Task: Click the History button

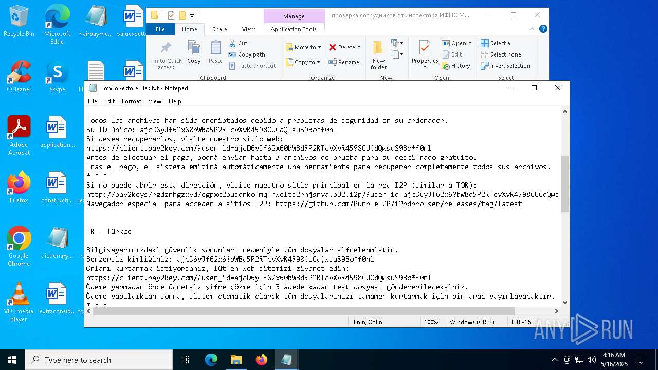Action: (x=456, y=66)
